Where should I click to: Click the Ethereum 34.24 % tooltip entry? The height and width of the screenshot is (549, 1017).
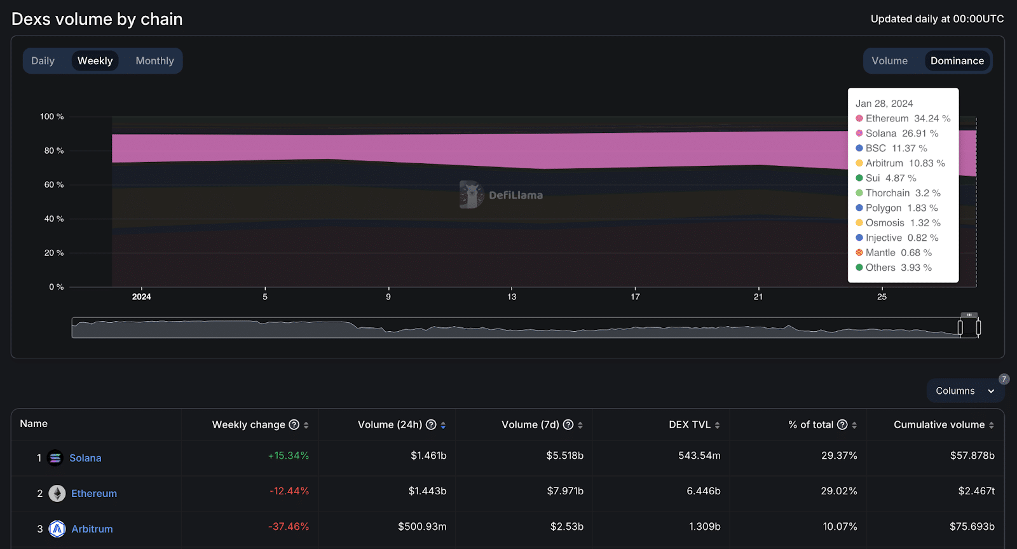pos(903,118)
